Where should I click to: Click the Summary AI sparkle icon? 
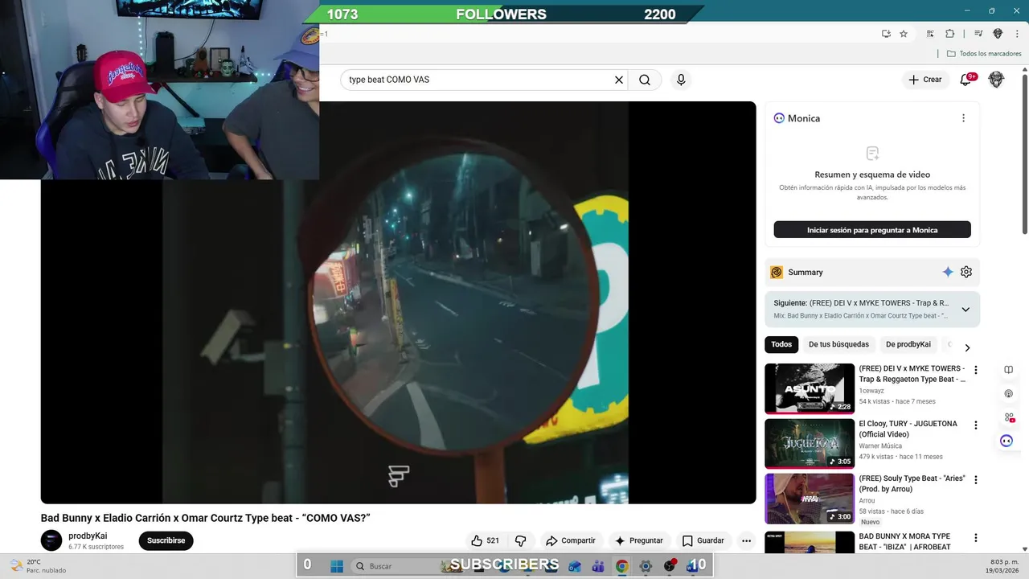pyautogui.click(x=948, y=272)
